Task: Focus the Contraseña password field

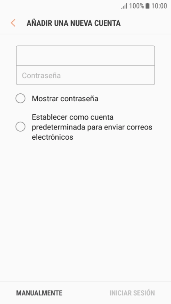Action: click(x=85, y=75)
